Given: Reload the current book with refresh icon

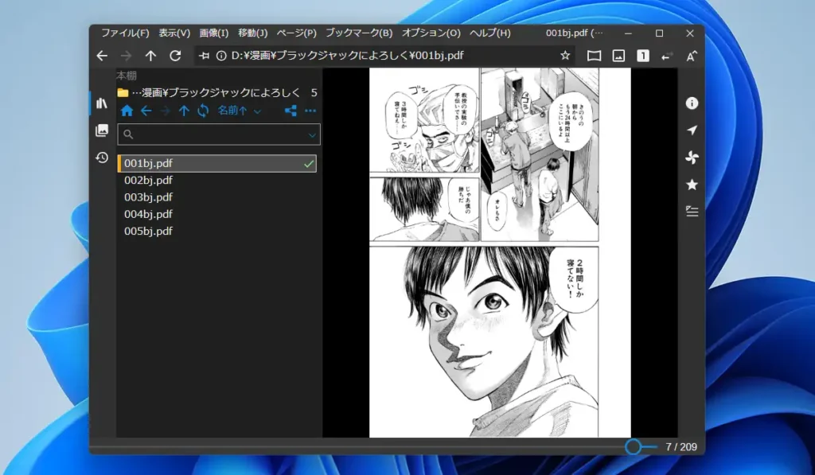Looking at the screenshot, I should coord(175,56).
